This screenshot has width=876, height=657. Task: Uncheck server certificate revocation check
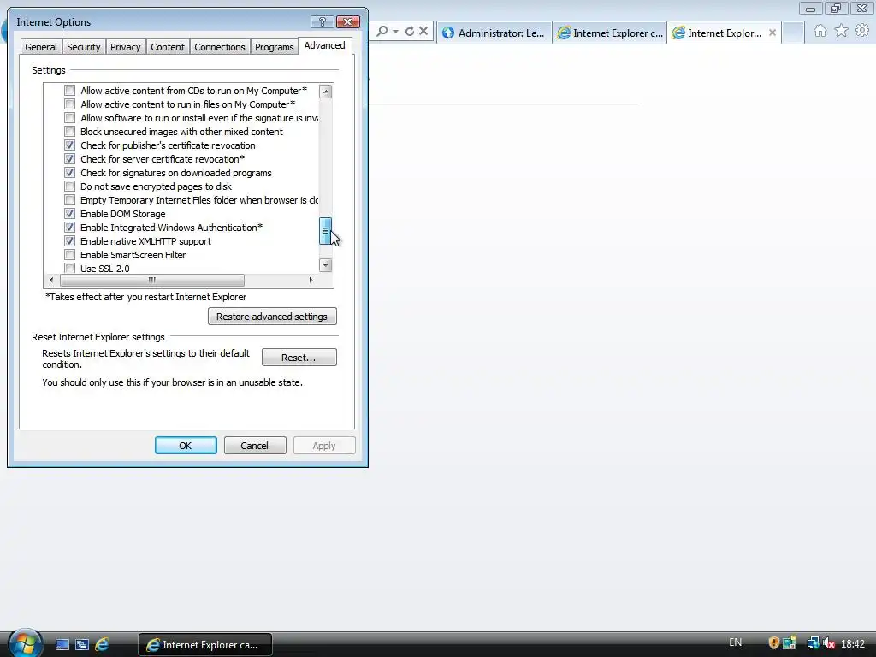click(69, 158)
